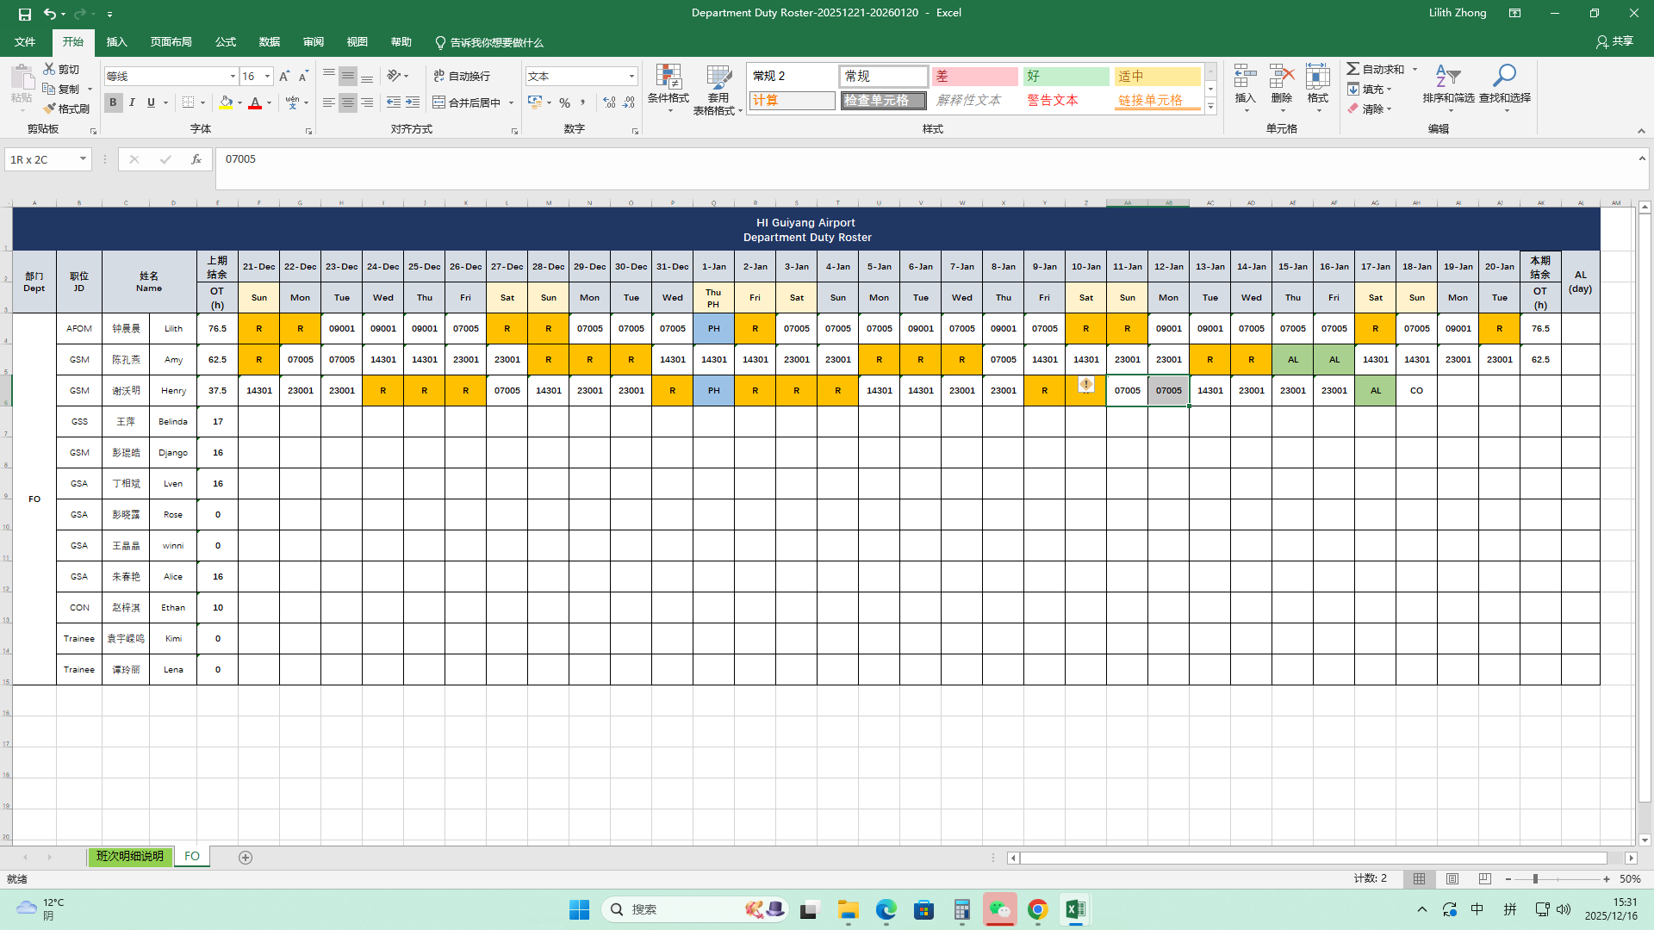Toggle Italic formatting button
The width and height of the screenshot is (1654, 930).
132,102
